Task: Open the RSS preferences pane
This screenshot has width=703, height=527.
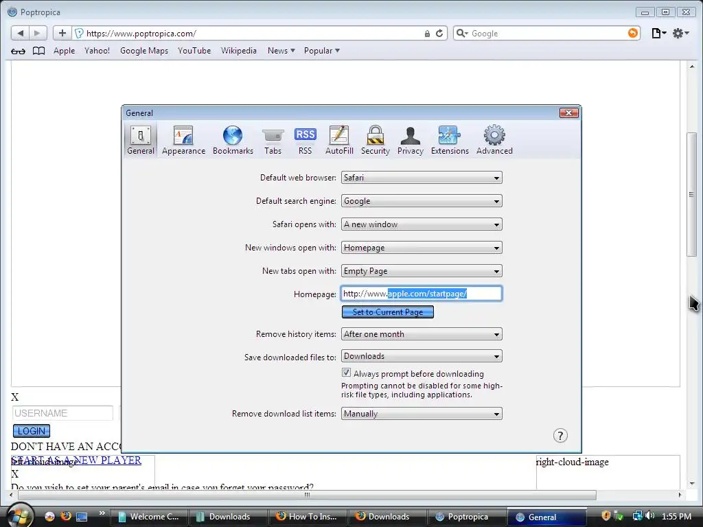Action: (305, 140)
